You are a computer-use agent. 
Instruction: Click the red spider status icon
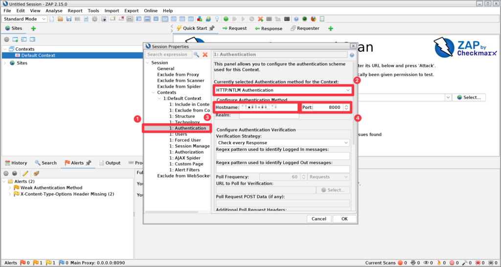(478, 263)
